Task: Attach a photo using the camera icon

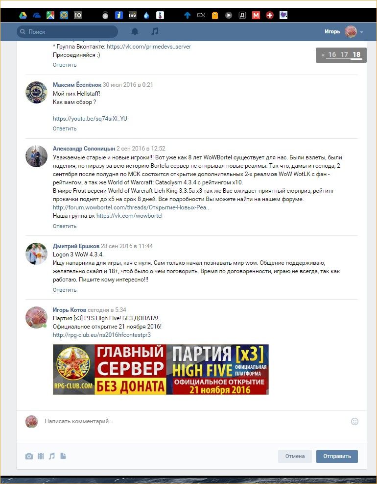Action: point(29,456)
